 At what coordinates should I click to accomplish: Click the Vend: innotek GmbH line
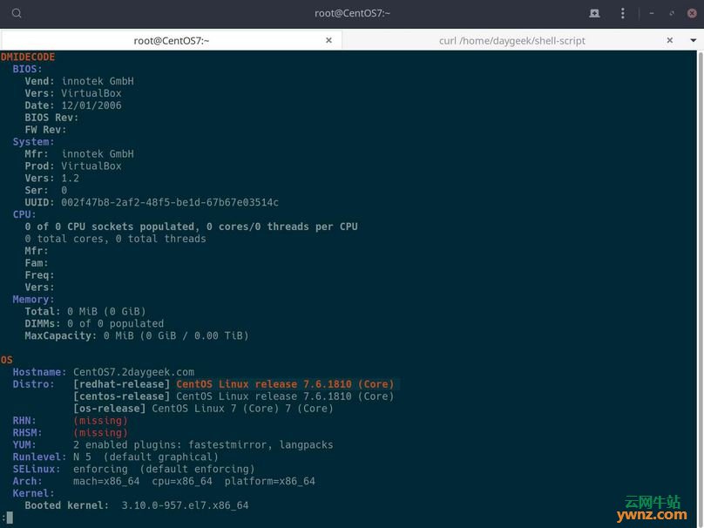pos(79,81)
